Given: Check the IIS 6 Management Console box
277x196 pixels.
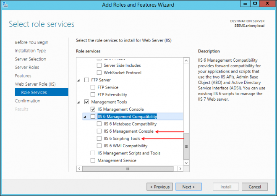Looking at the screenshot, I should click(x=99, y=131).
